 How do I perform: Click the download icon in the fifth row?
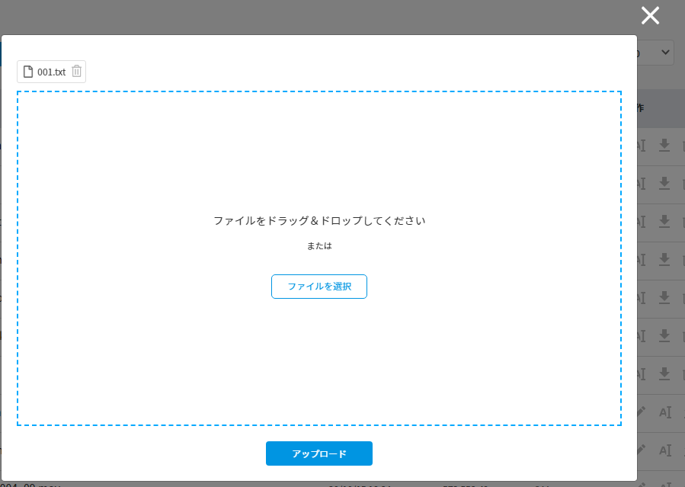coord(664,297)
